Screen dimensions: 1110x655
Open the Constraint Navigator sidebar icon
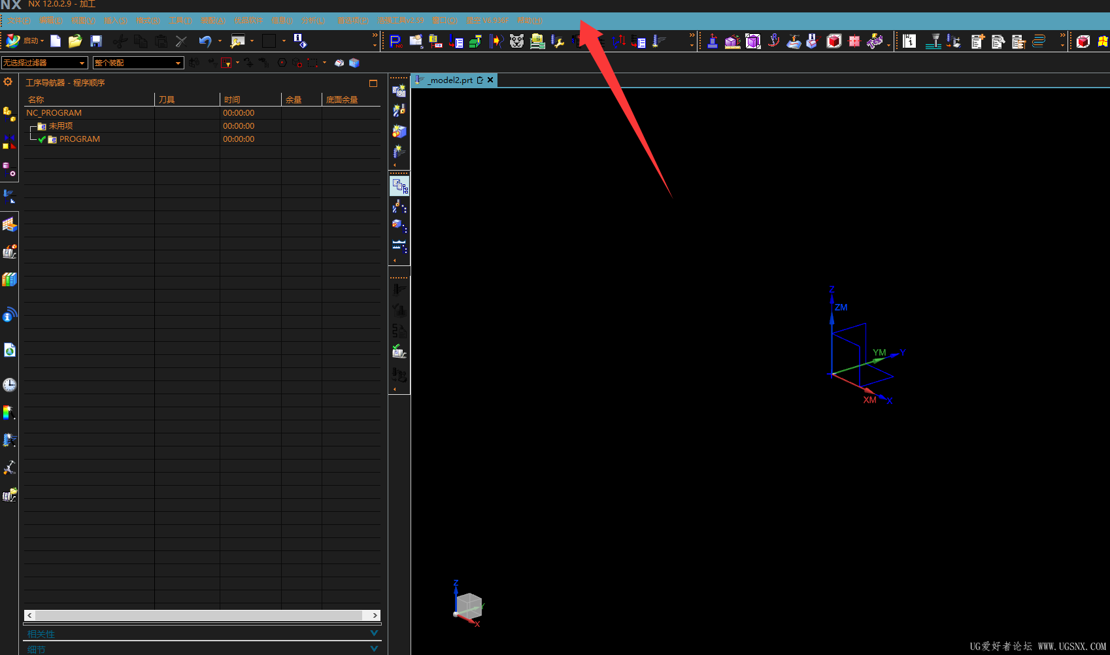(x=9, y=142)
